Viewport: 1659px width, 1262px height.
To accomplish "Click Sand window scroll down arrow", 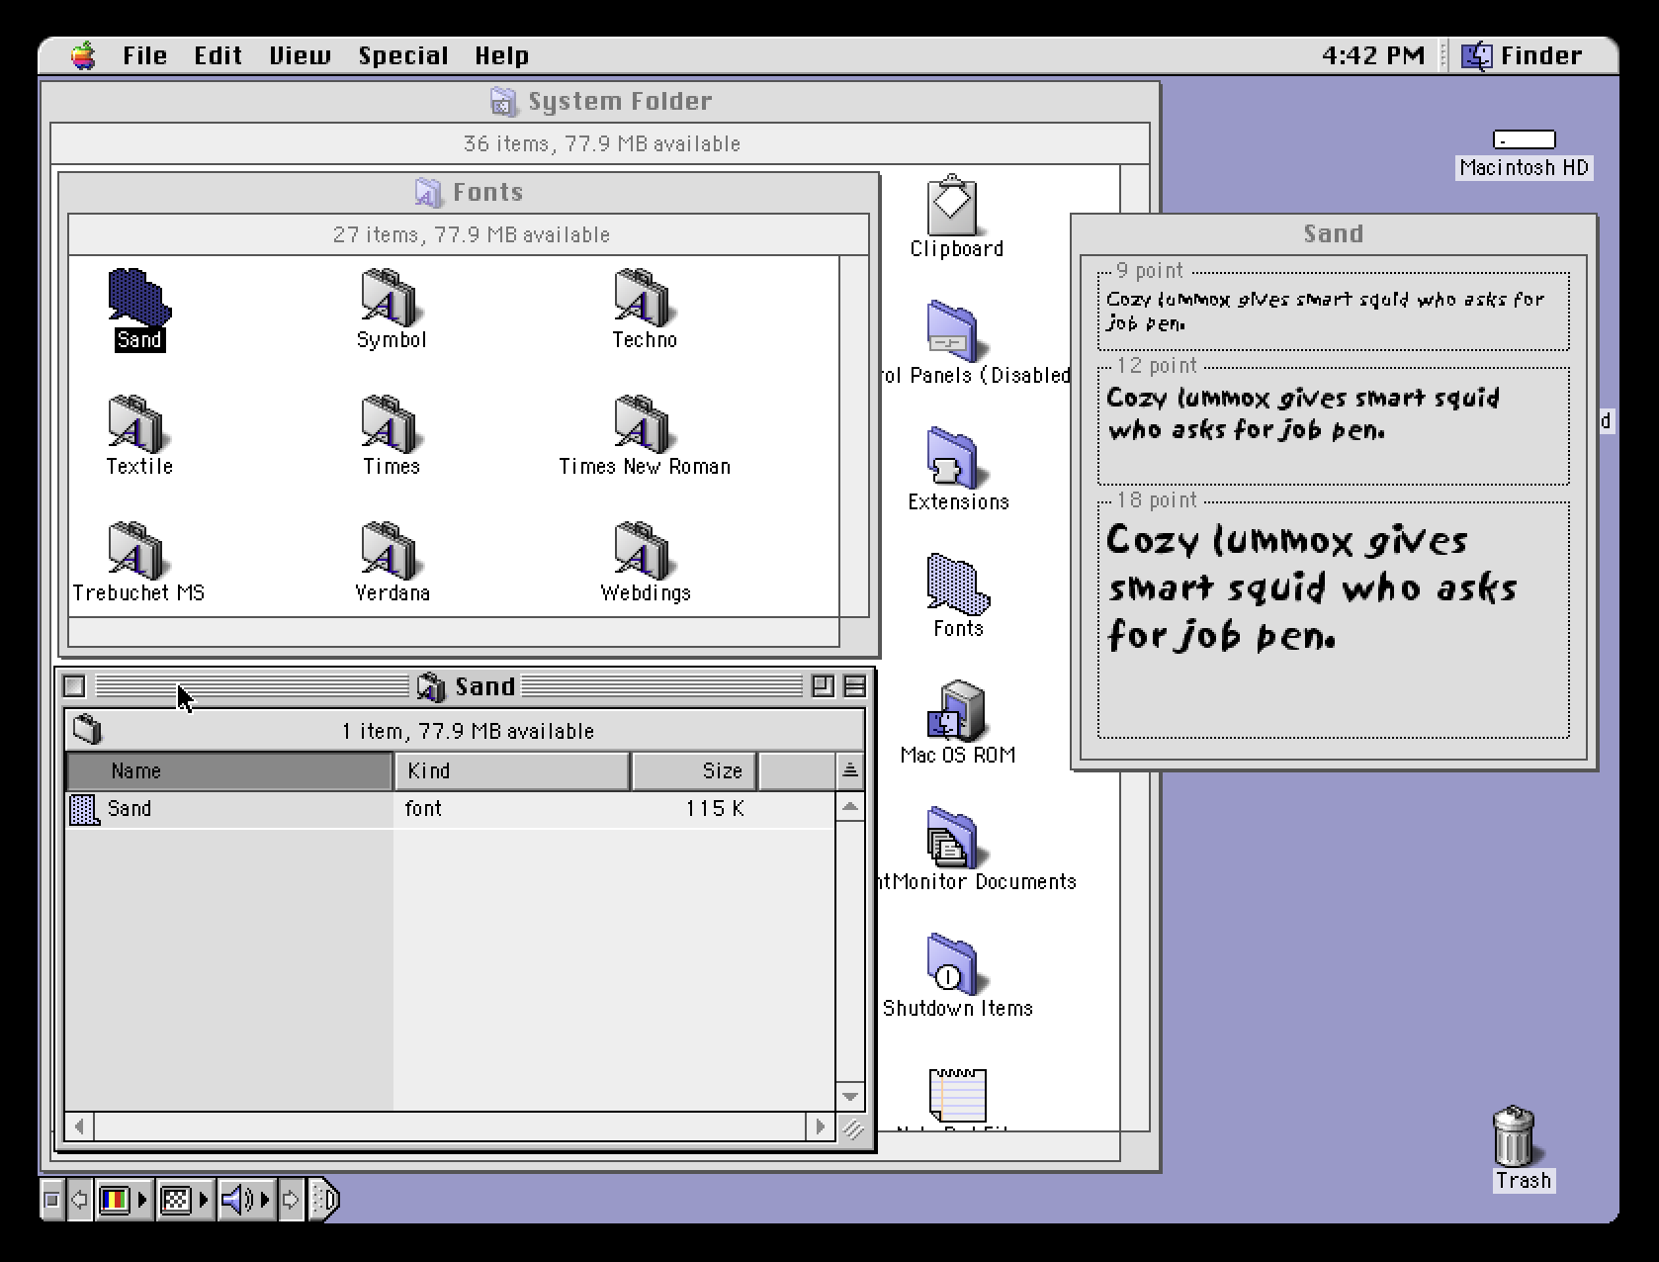I will click(x=850, y=1096).
